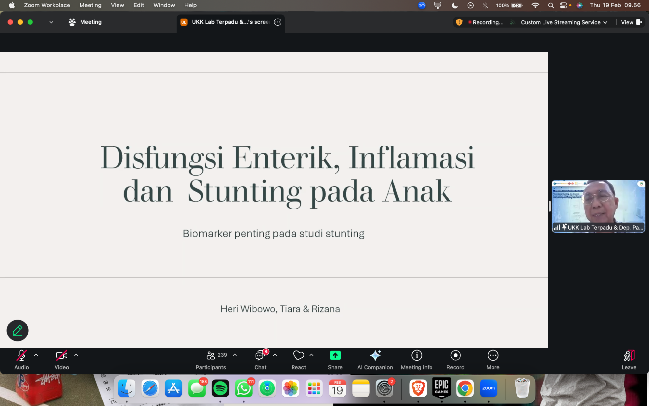Click the green annotate pencil icon
Screen dimensions: 649x406
pos(18,330)
